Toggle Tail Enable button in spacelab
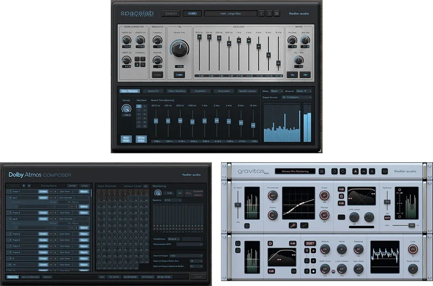 (x=180, y=75)
